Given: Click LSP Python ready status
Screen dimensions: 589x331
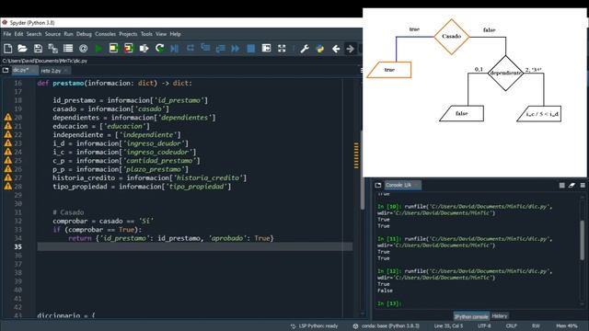Looking at the screenshot, I should [315, 325].
